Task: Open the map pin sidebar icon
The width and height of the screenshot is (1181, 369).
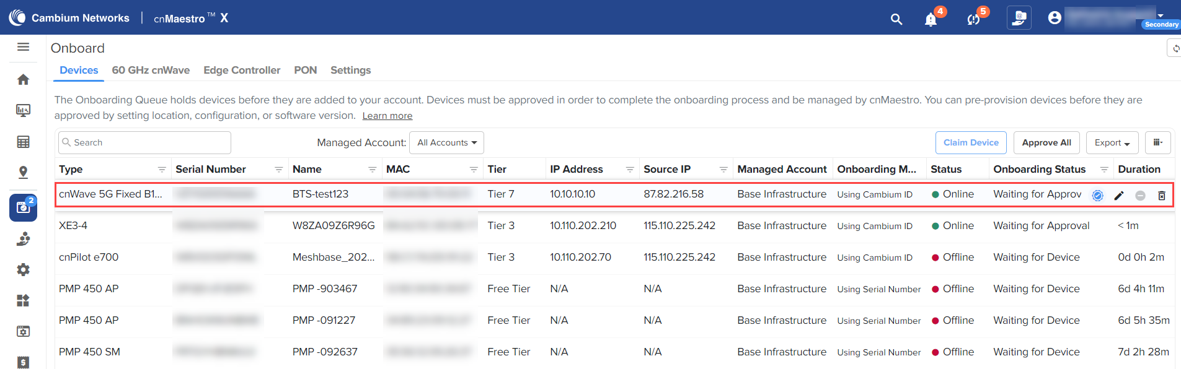Action: [23, 172]
